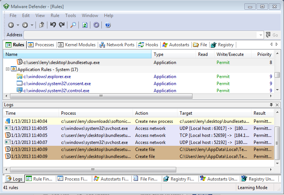Click the Back navigation arrow icon
The width and height of the screenshot is (284, 195).
pos(11,25)
